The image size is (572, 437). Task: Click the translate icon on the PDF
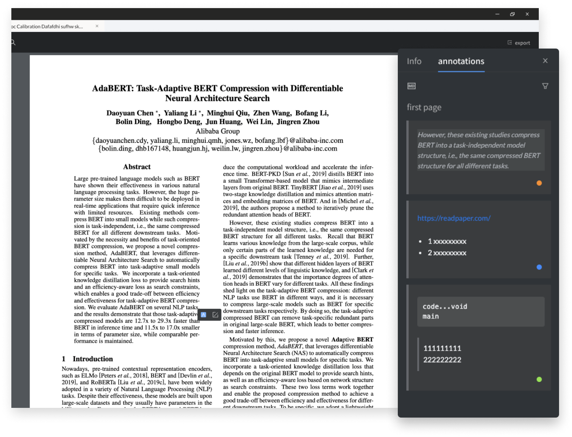(204, 315)
